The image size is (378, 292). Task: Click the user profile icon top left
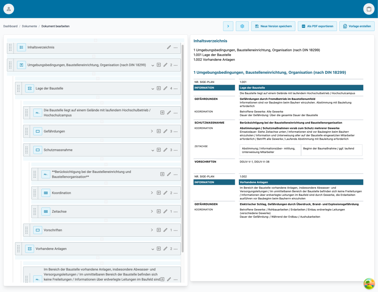8,8
